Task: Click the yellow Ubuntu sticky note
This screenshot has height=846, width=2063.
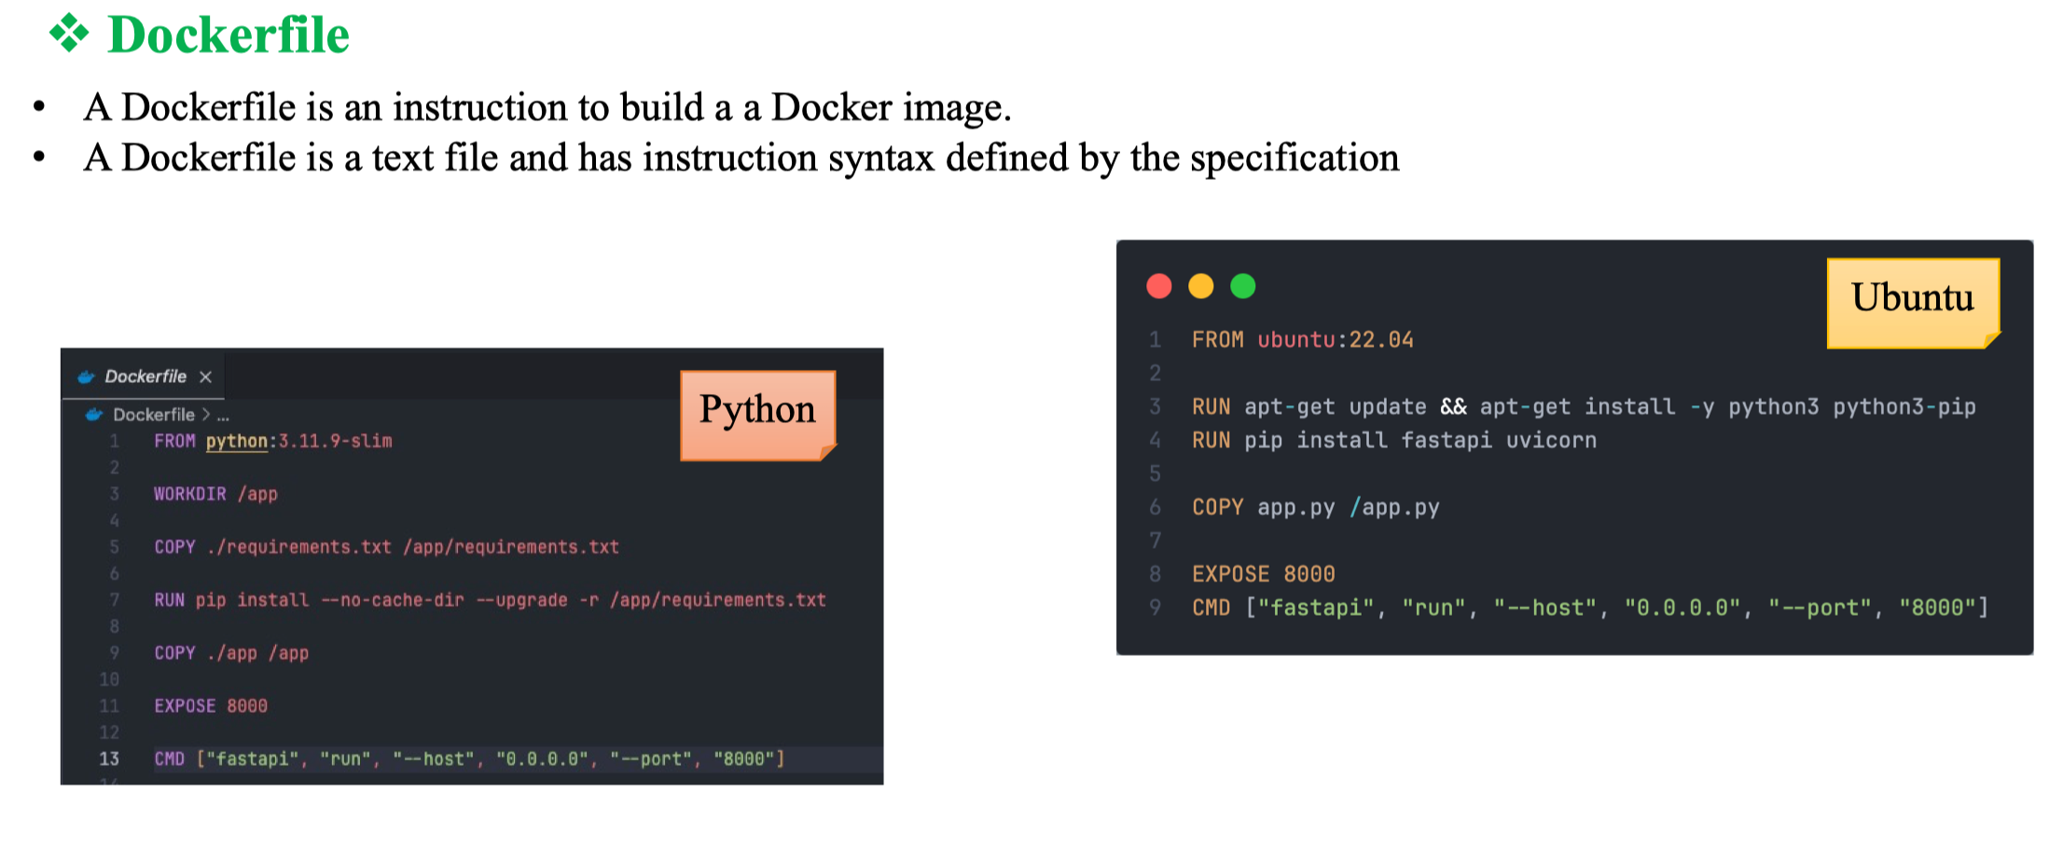Action: [1912, 302]
